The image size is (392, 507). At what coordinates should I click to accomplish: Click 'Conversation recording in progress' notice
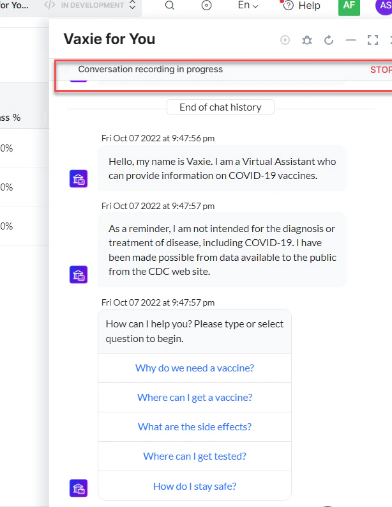click(151, 69)
